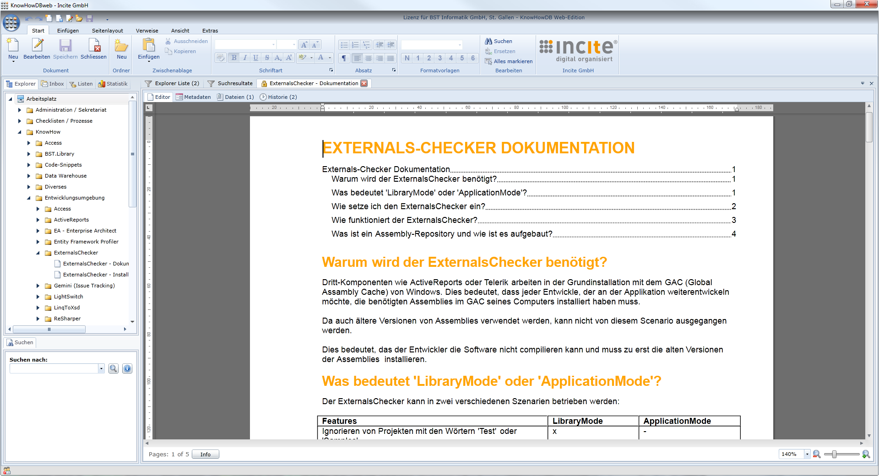Switch to Ansicht ribbon tab
This screenshot has height=476, width=879.
pyautogui.click(x=180, y=31)
